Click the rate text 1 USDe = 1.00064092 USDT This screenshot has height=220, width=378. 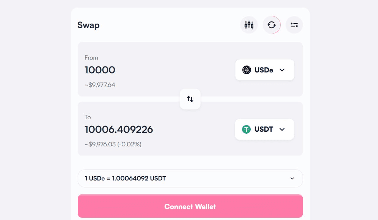click(125, 178)
